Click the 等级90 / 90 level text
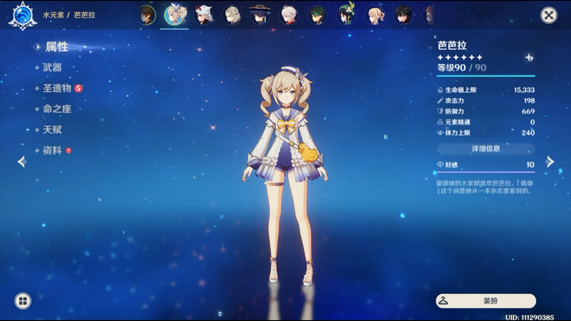This screenshot has height=321, width=571. tap(462, 67)
